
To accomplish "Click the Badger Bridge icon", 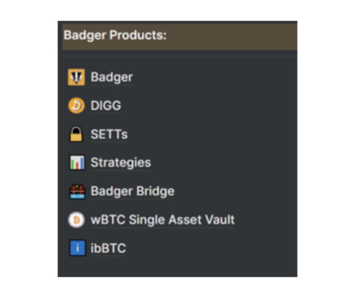I will coord(77,192).
